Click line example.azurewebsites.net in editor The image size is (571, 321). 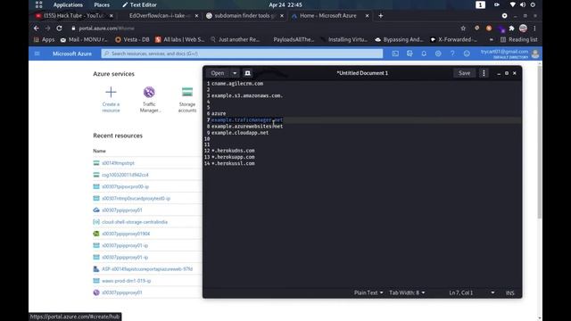point(247,127)
